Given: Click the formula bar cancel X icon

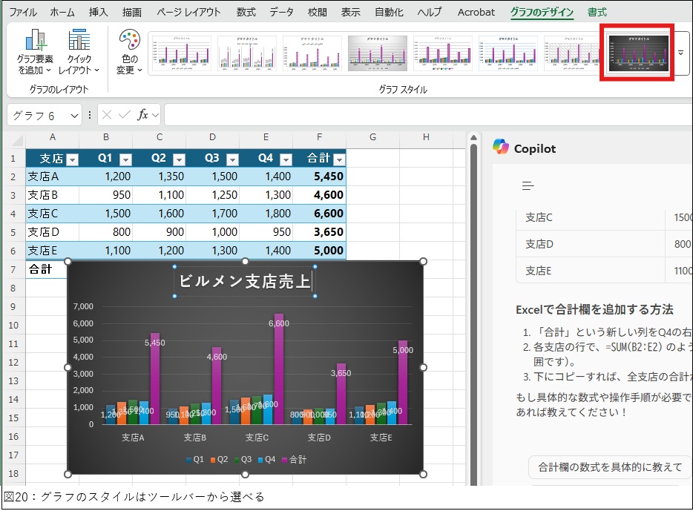Looking at the screenshot, I should (x=108, y=115).
